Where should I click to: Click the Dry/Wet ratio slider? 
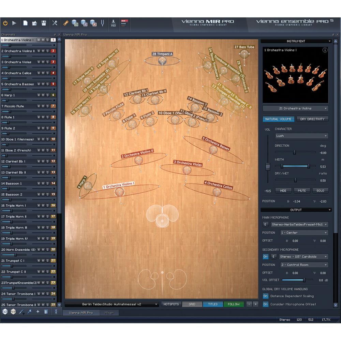click(x=295, y=180)
